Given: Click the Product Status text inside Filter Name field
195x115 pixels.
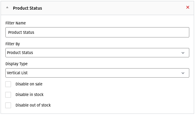Looking at the screenshot, I should coord(21,32).
